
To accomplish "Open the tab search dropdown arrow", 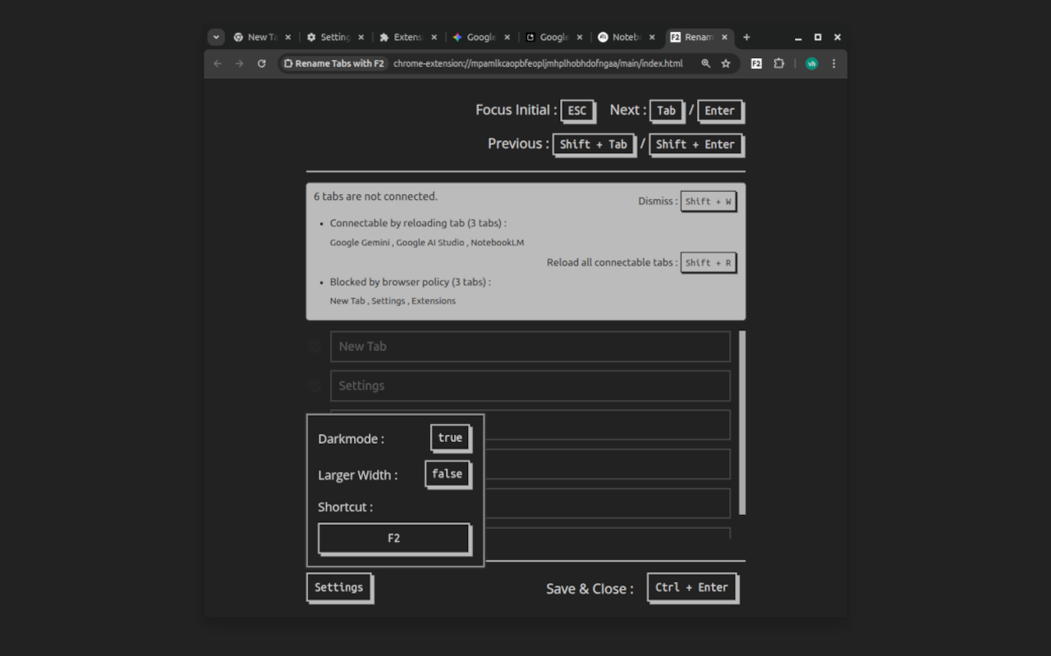I will tap(216, 37).
